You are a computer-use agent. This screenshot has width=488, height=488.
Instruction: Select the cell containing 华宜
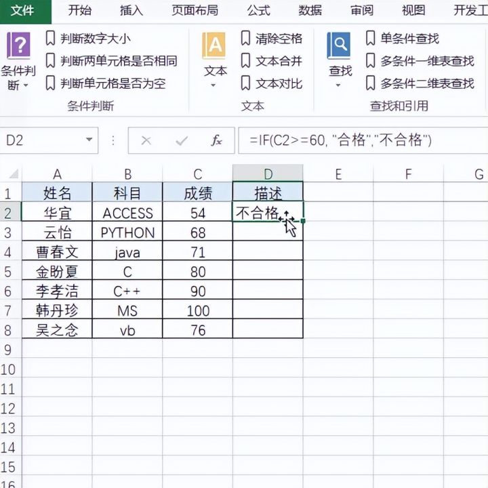(x=57, y=212)
